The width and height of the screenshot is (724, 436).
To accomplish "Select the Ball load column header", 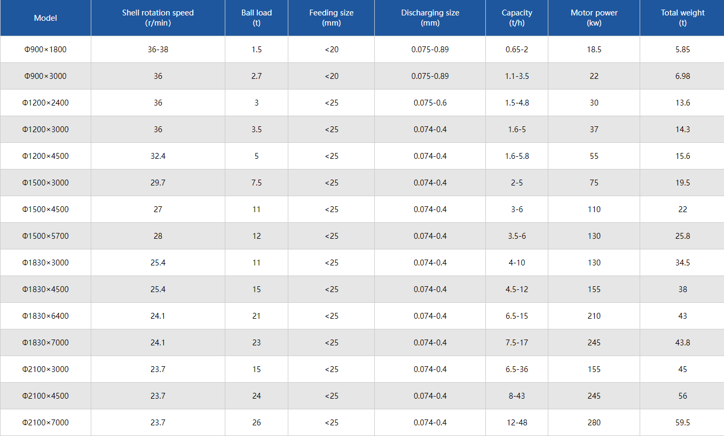I will pyautogui.click(x=256, y=18).
